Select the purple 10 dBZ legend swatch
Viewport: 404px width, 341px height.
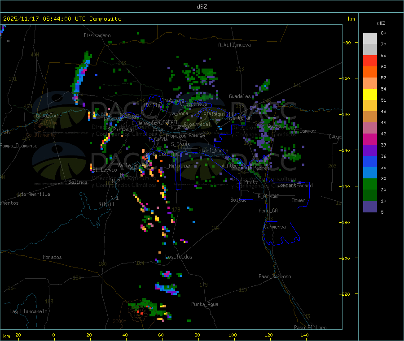[x=370, y=207]
